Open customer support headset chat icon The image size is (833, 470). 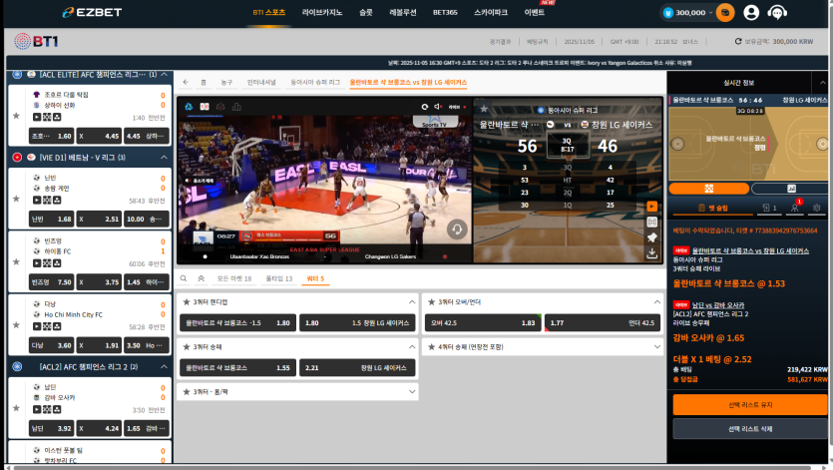pos(778,13)
